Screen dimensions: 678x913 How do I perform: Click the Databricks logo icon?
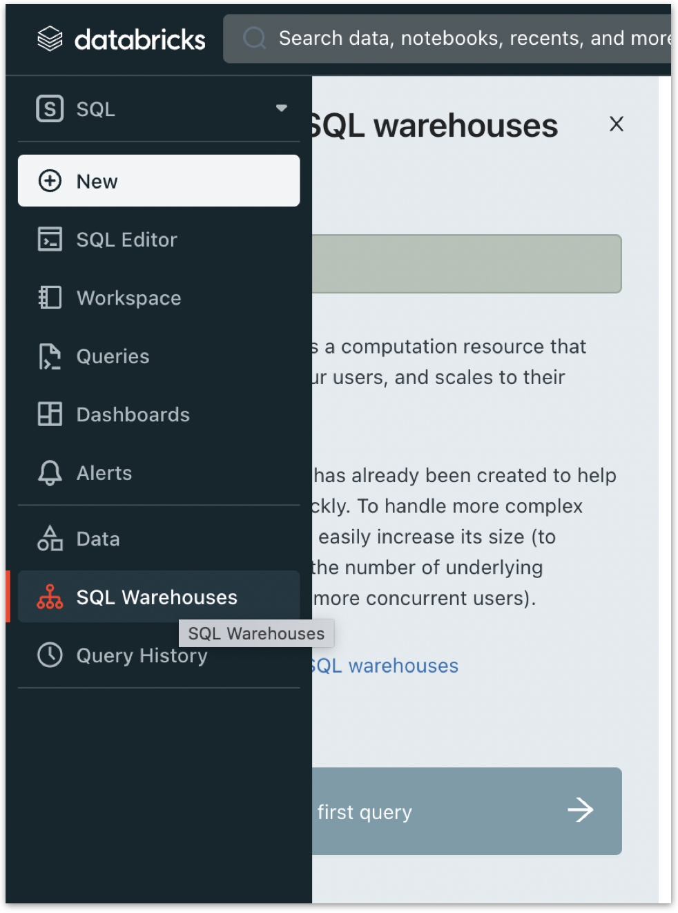pos(50,39)
